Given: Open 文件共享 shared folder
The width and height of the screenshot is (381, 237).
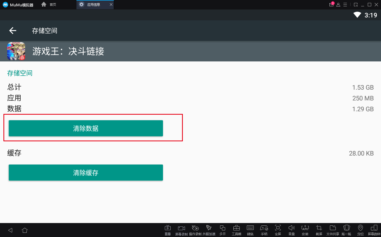Looking at the screenshot, I should 333,230.
